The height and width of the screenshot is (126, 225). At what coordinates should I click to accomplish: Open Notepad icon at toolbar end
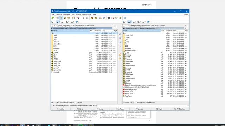point(125,18)
